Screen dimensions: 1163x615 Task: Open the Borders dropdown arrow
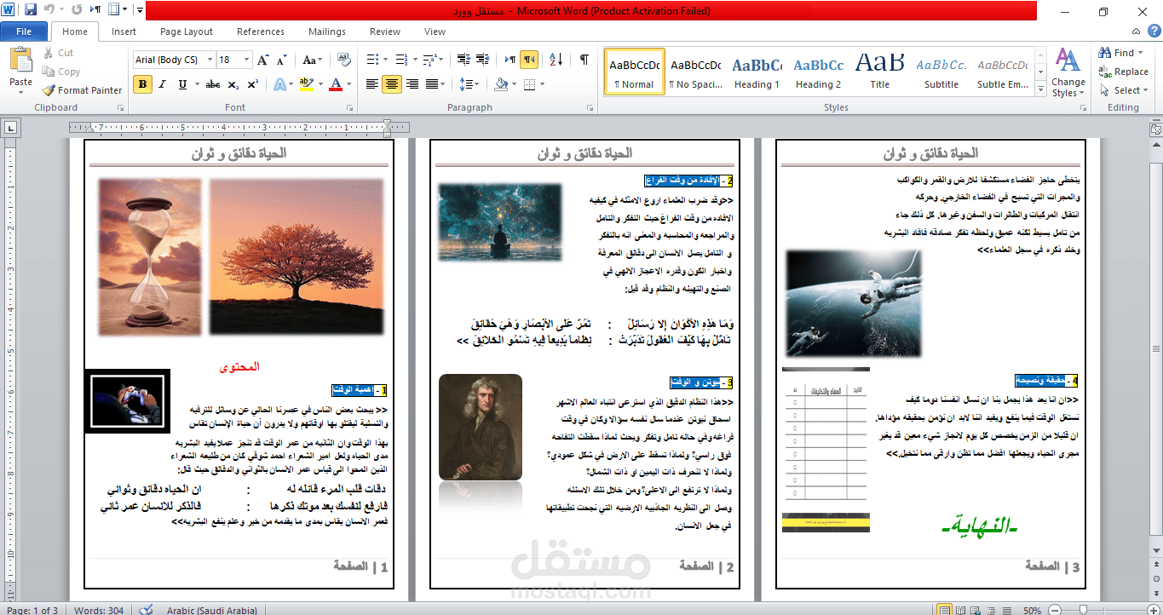542,84
